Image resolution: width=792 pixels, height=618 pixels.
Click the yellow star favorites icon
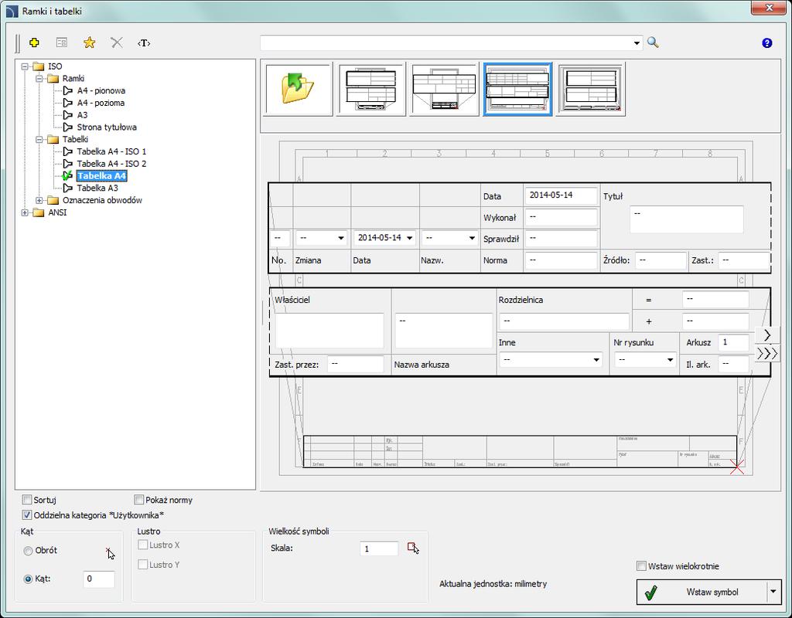point(90,43)
